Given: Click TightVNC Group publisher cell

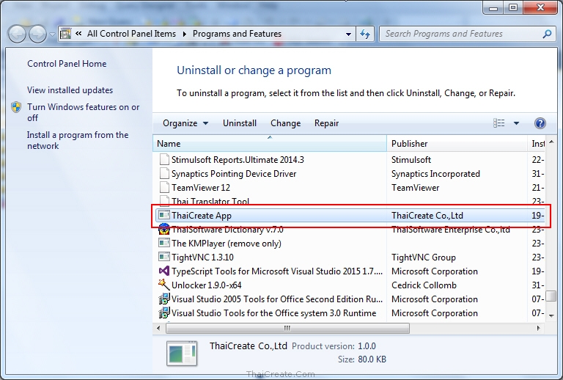Looking at the screenshot, I should click(x=424, y=257).
